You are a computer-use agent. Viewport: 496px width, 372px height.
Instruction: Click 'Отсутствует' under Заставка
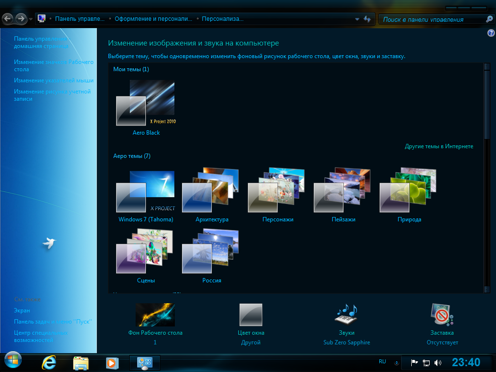[442, 342]
